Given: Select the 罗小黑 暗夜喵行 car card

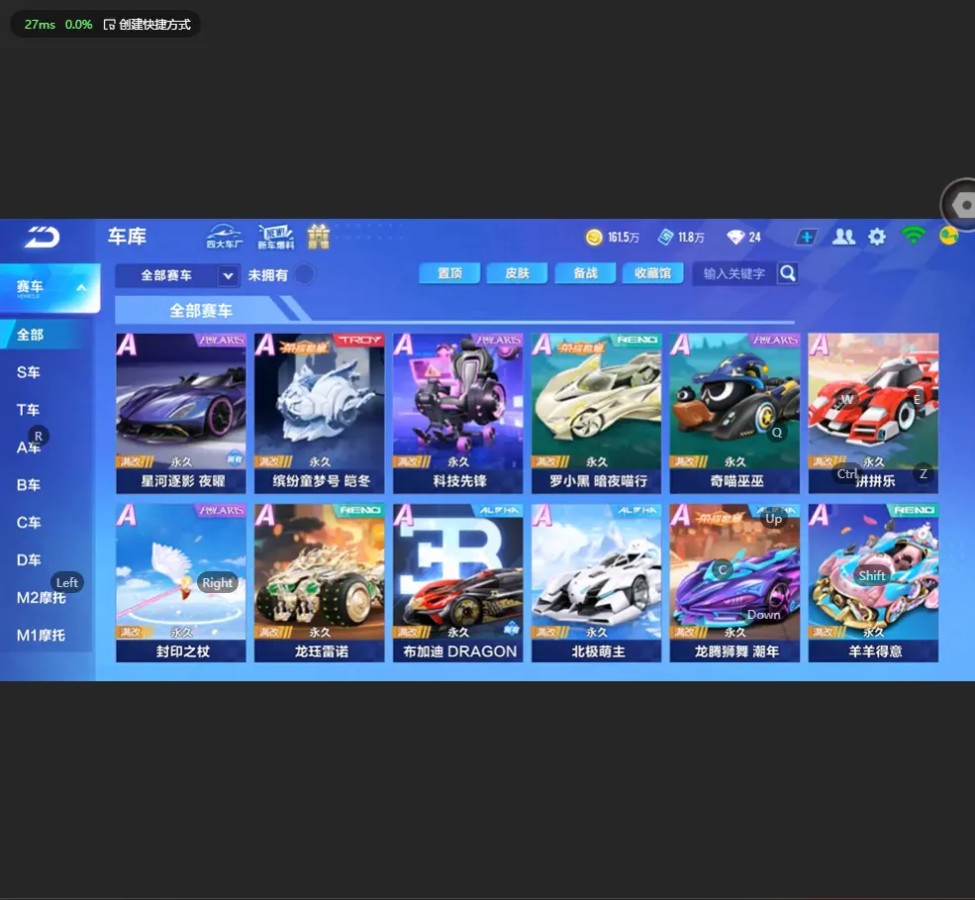Looking at the screenshot, I should 596,414.
